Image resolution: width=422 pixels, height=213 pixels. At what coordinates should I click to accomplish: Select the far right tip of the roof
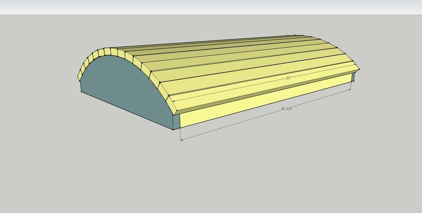click(x=359, y=69)
